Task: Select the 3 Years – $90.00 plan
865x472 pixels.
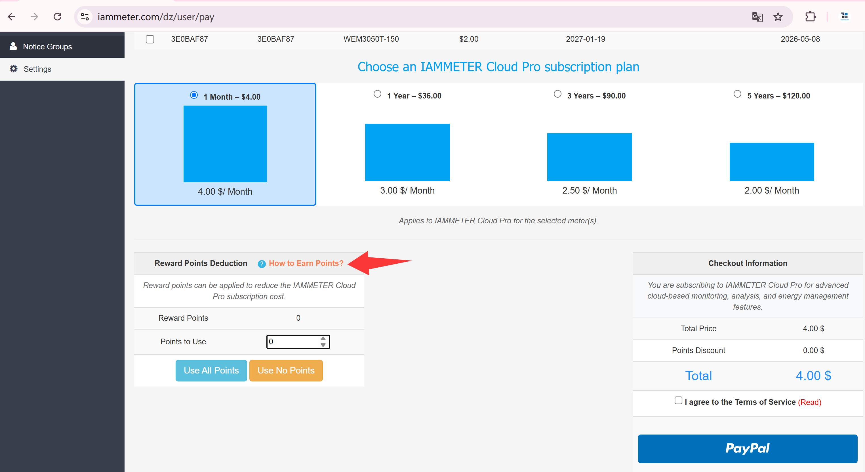Action: [557, 94]
